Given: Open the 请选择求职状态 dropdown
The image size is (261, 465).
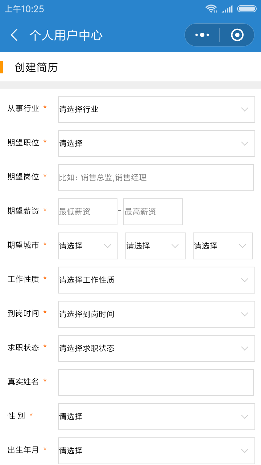Looking at the screenshot, I should [157, 348].
